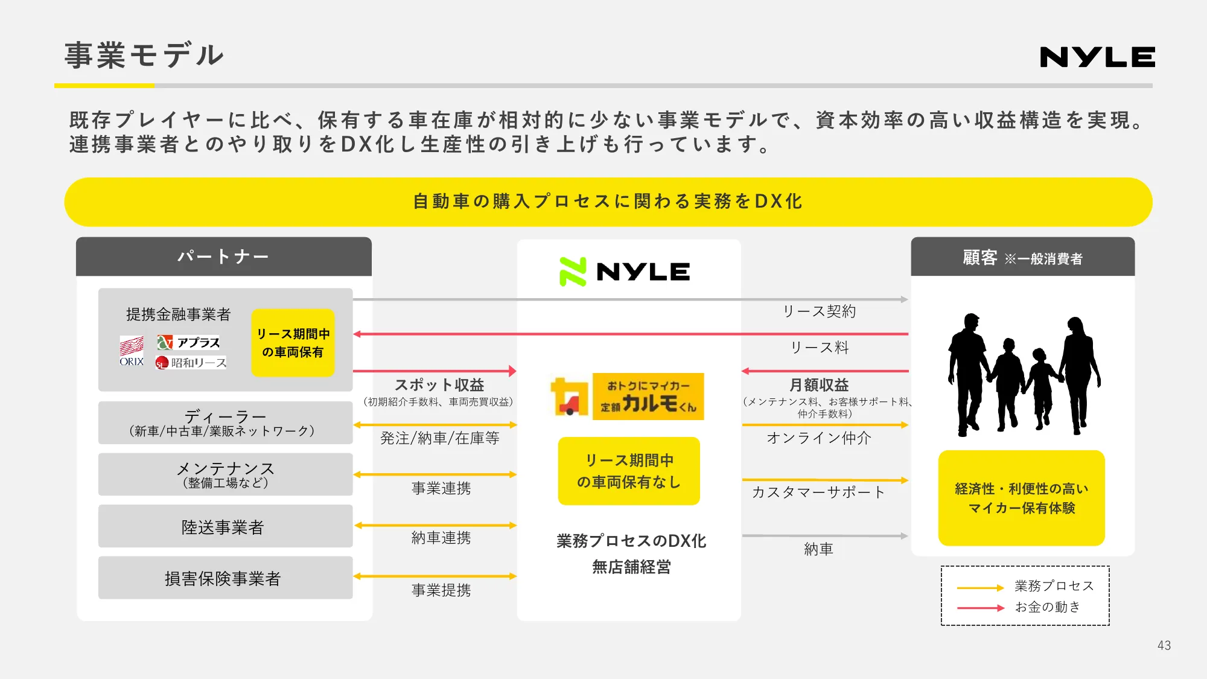Click the page number 43

(x=1164, y=645)
